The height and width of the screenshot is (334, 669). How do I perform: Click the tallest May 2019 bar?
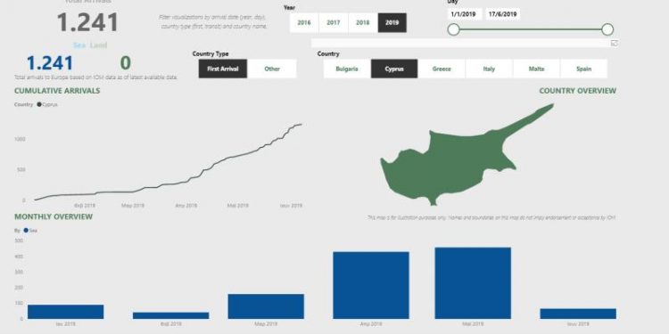coord(473,283)
